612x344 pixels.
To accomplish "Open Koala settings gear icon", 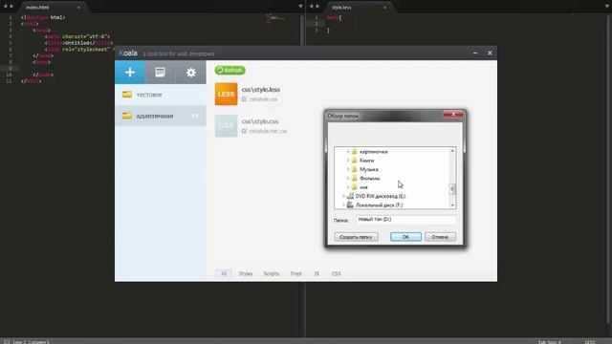I will pos(191,73).
